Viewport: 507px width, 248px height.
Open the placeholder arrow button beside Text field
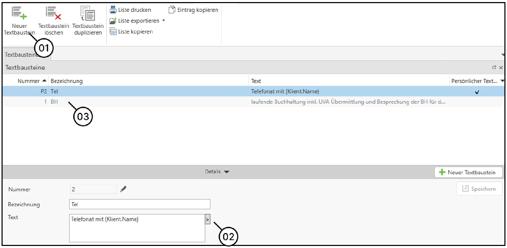207,220
